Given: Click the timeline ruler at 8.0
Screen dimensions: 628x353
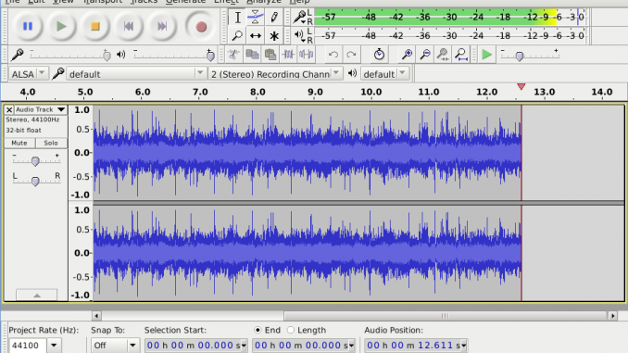Looking at the screenshot, I should [x=257, y=92].
